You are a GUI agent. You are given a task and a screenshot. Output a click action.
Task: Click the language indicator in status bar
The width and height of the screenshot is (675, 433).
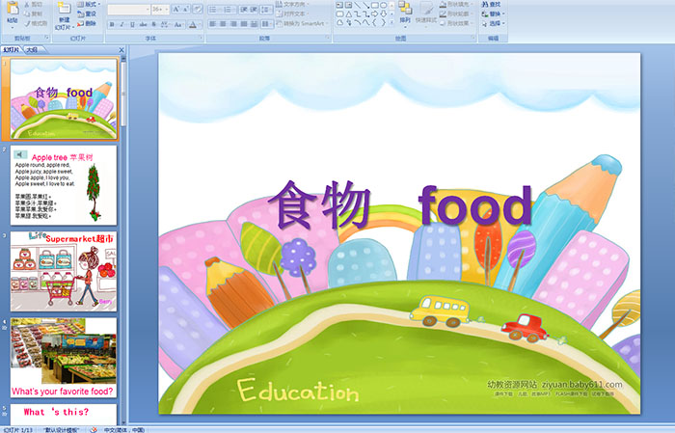click(x=124, y=429)
